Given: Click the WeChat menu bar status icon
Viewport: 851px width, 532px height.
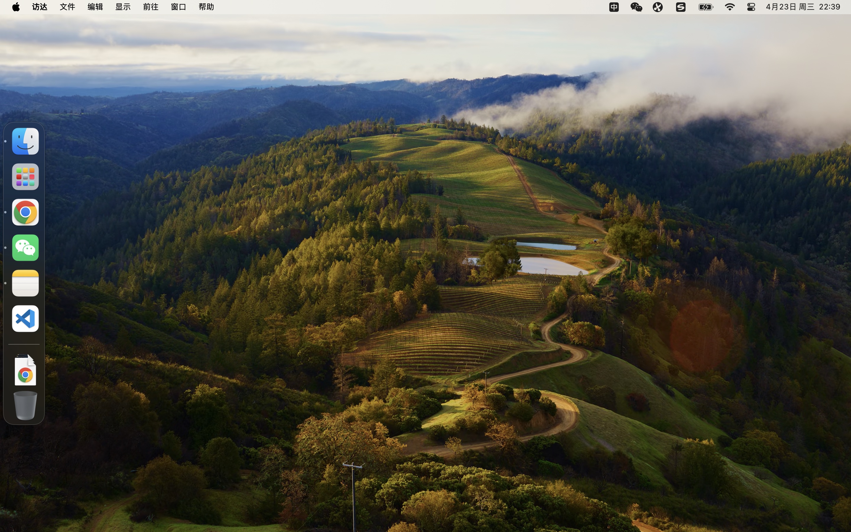Looking at the screenshot, I should pyautogui.click(x=636, y=7).
